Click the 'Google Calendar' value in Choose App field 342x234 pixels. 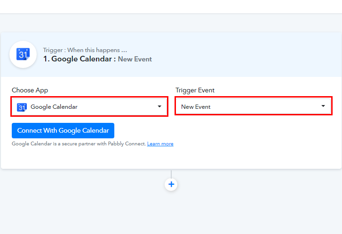coord(54,107)
